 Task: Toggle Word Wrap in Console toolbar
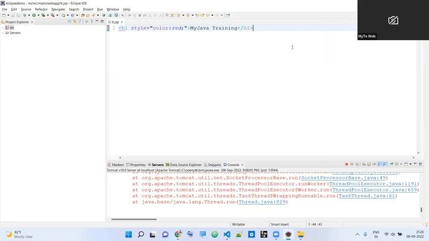tap(374, 164)
